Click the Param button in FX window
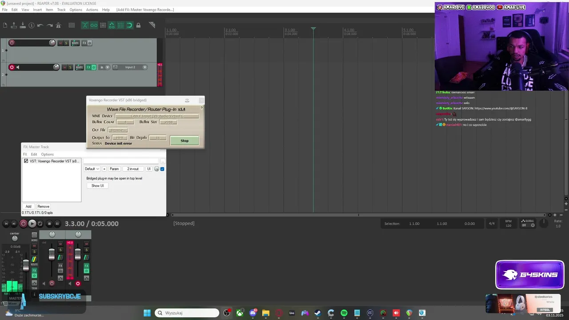The width and height of the screenshot is (569, 320). click(x=114, y=169)
